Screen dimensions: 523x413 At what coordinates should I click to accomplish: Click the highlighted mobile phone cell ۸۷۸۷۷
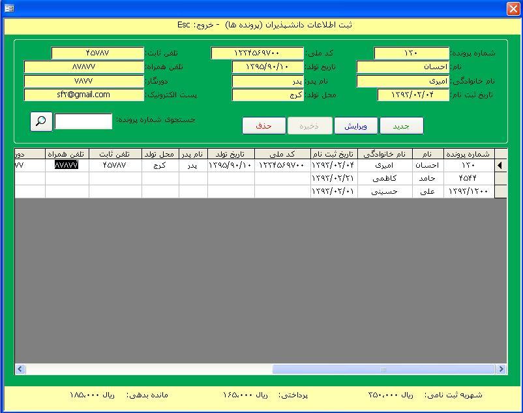tap(67, 165)
